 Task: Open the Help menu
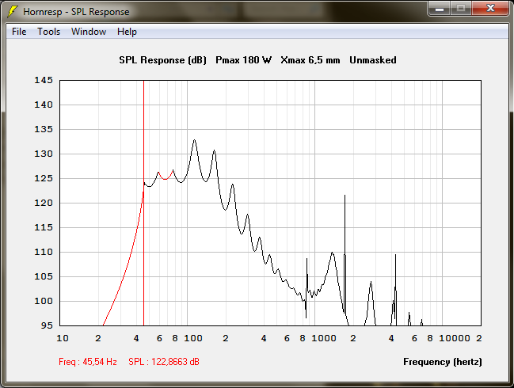point(127,32)
